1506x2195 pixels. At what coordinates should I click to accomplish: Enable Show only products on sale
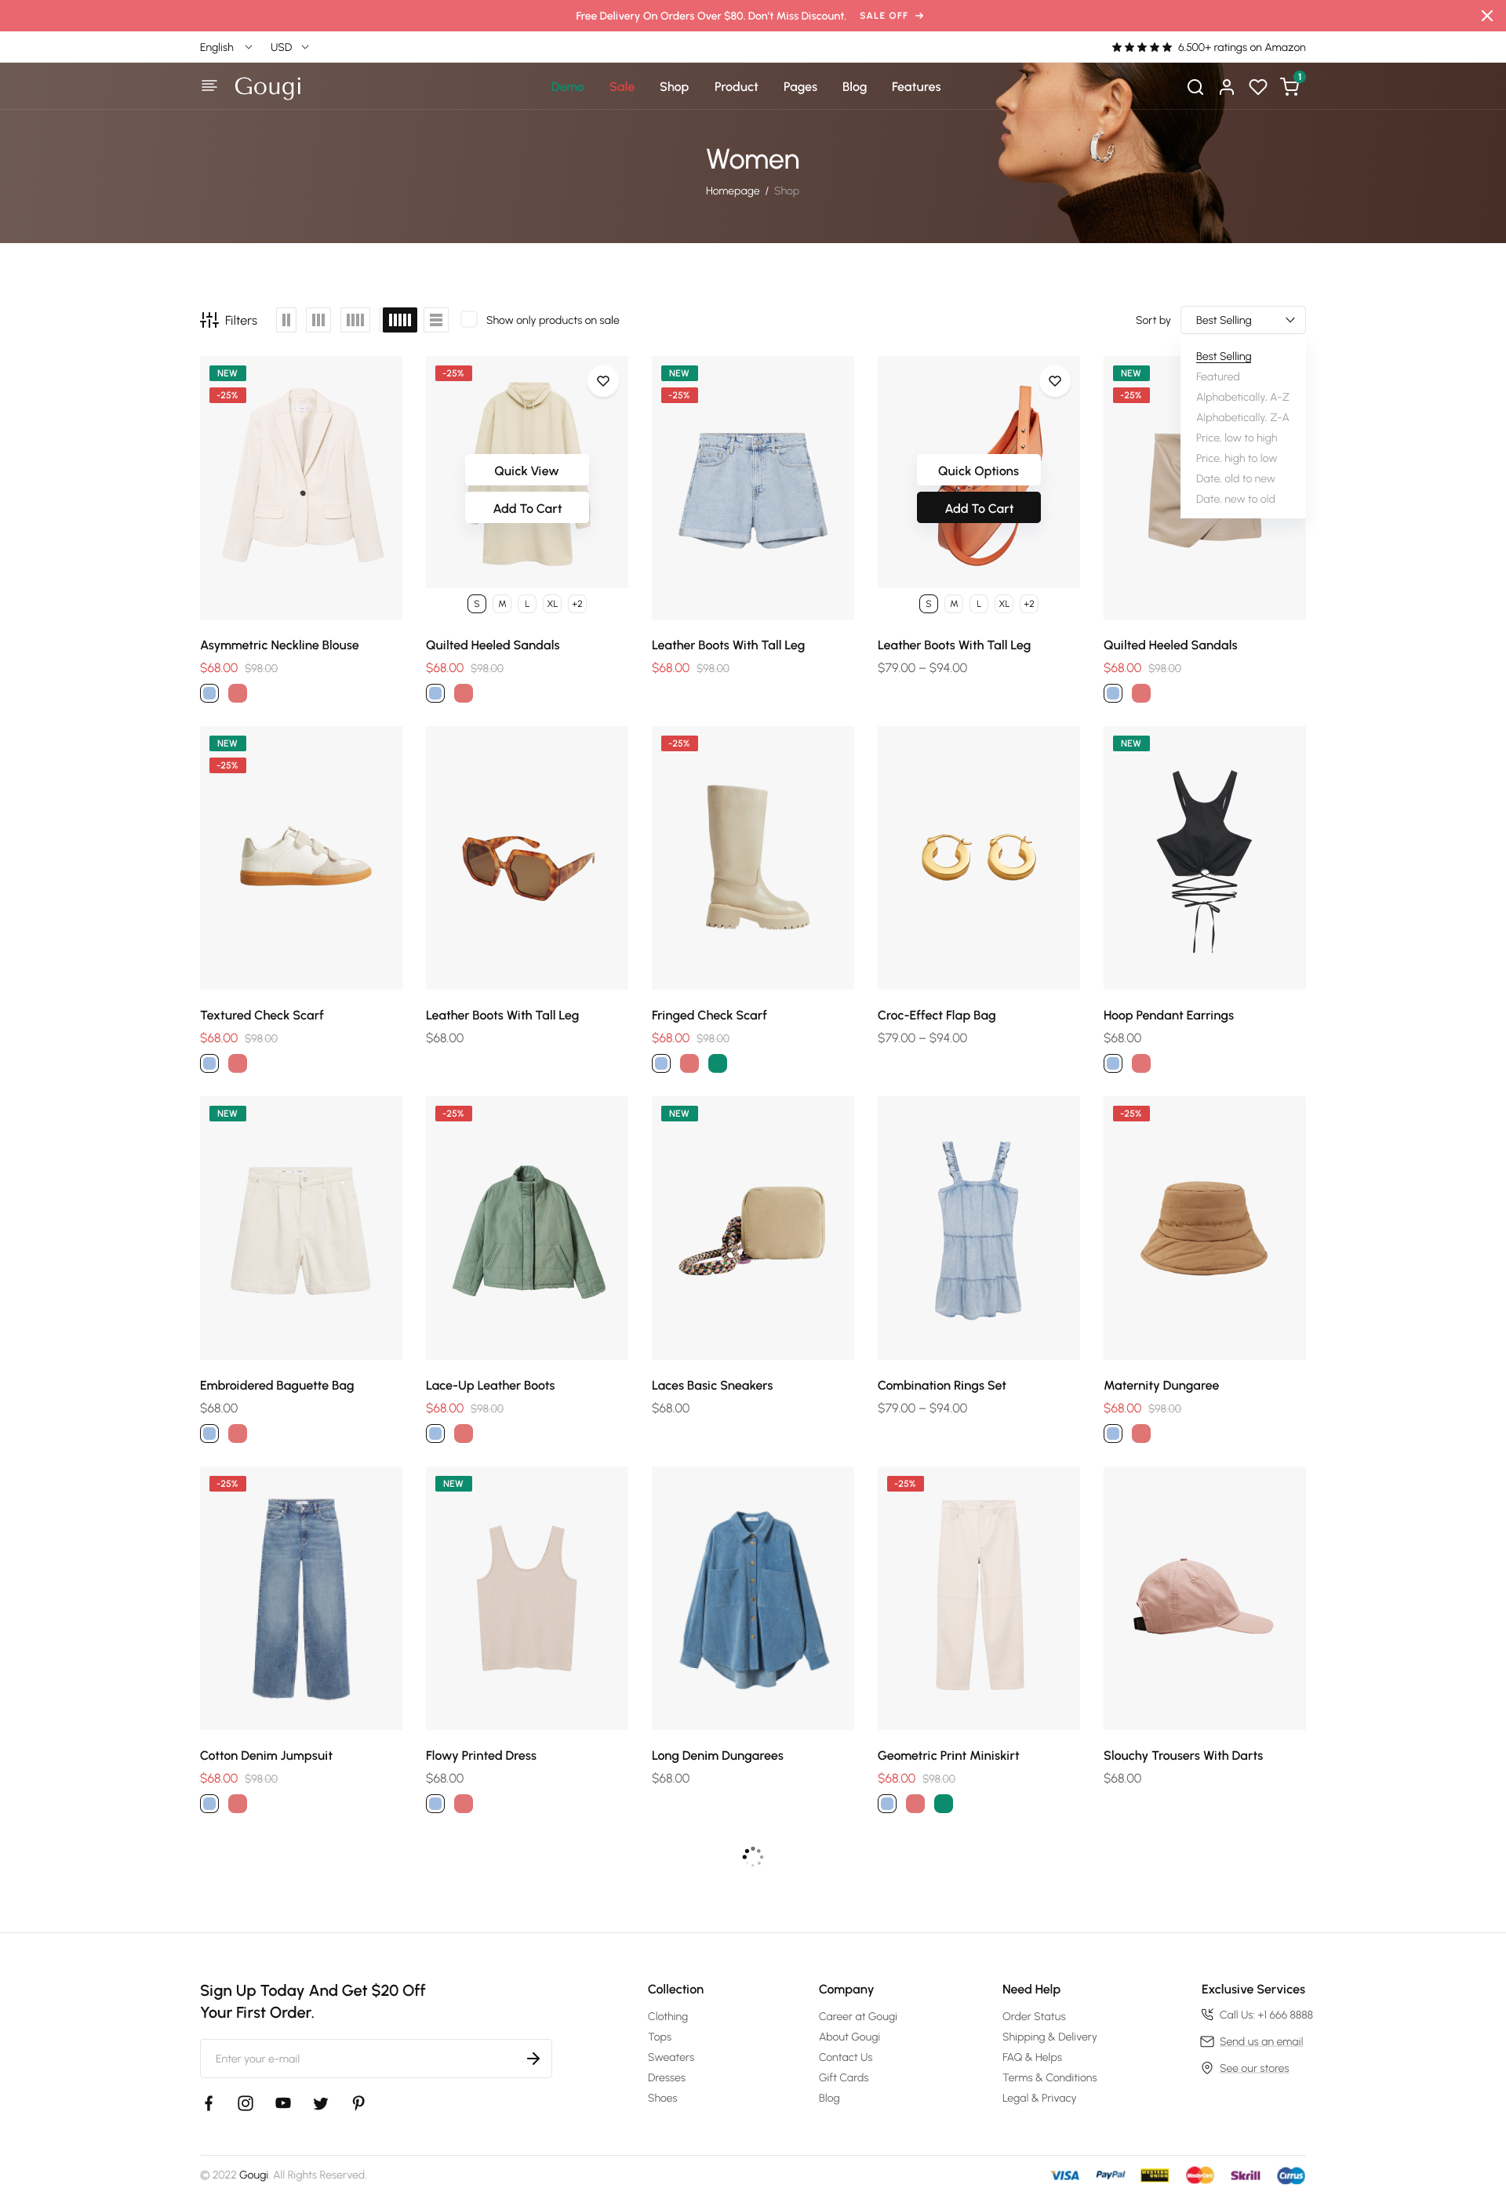pyautogui.click(x=468, y=320)
